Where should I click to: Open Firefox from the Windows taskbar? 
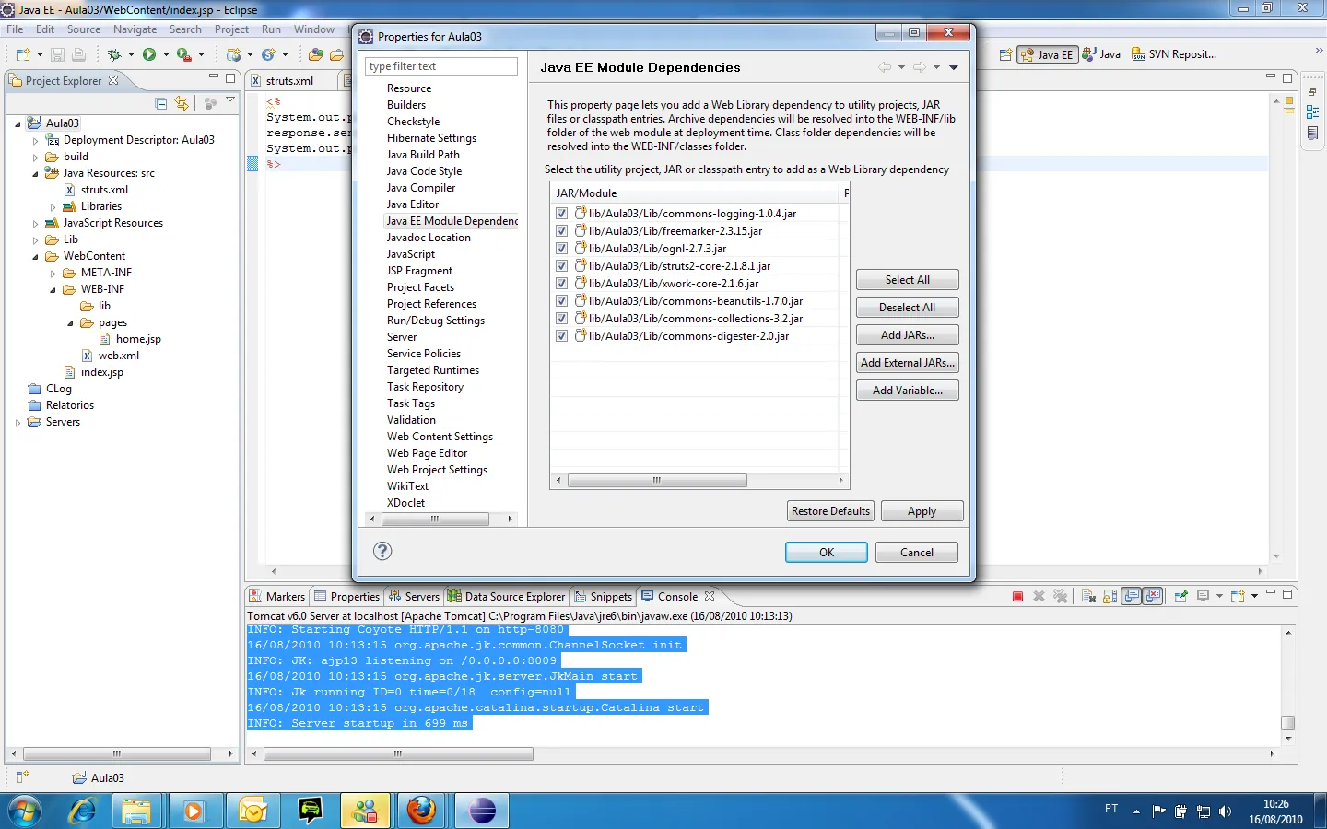click(x=421, y=811)
